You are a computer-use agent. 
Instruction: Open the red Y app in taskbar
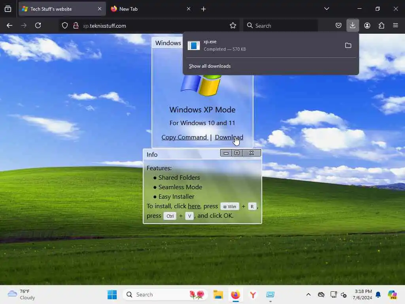(x=253, y=294)
